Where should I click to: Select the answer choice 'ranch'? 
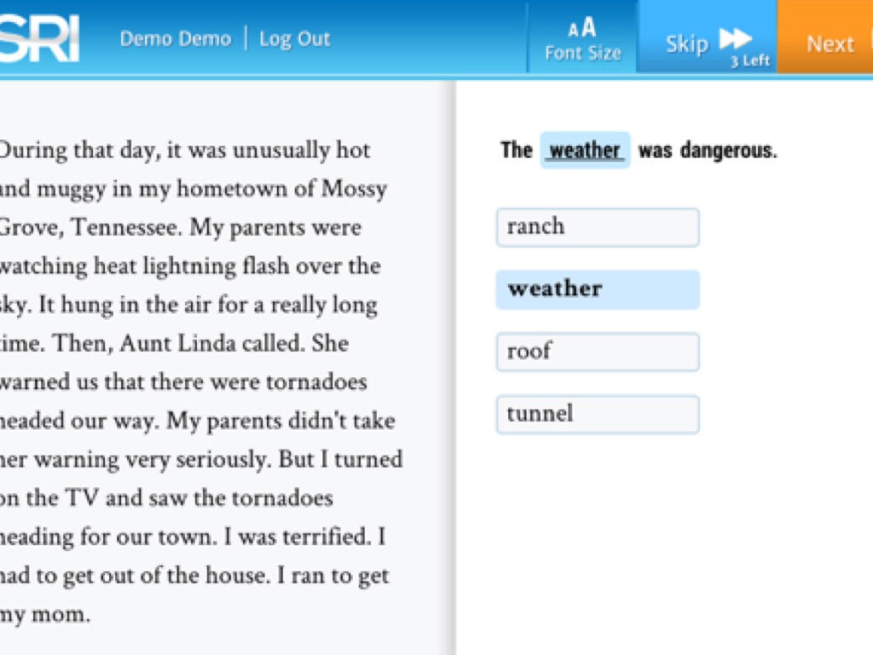pos(597,227)
